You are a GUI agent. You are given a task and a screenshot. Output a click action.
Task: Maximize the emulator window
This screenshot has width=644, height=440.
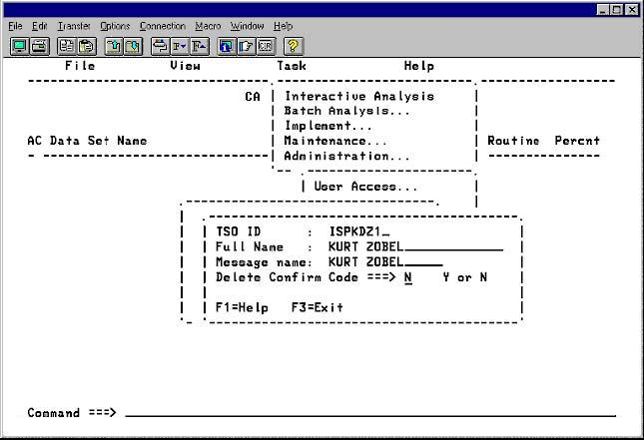pyautogui.click(x=616, y=9)
